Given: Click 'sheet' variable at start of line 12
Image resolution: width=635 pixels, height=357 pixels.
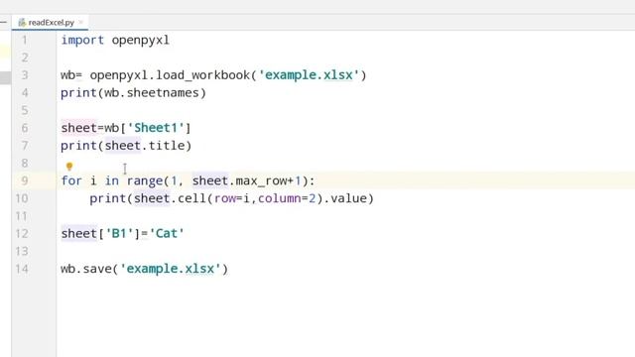Looking at the screenshot, I should (x=79, y=234).
